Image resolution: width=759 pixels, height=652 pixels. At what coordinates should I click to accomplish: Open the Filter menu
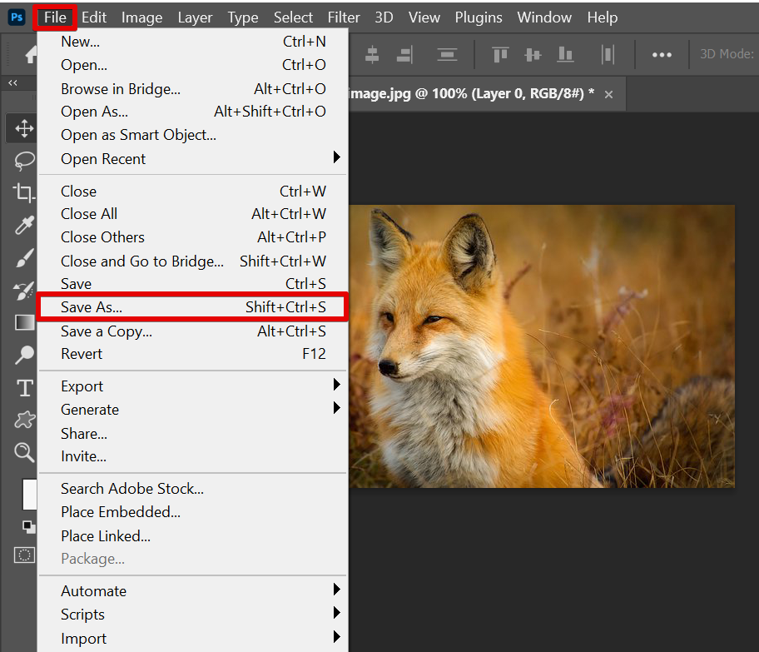tap(344, 17)
